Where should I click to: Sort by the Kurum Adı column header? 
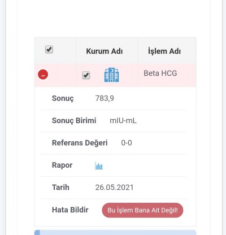(x=105, y=51)
